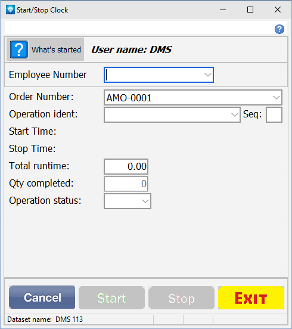Click the yellow Exit button
The height and width of the screenshot is (329, 292).
[251, 298]
